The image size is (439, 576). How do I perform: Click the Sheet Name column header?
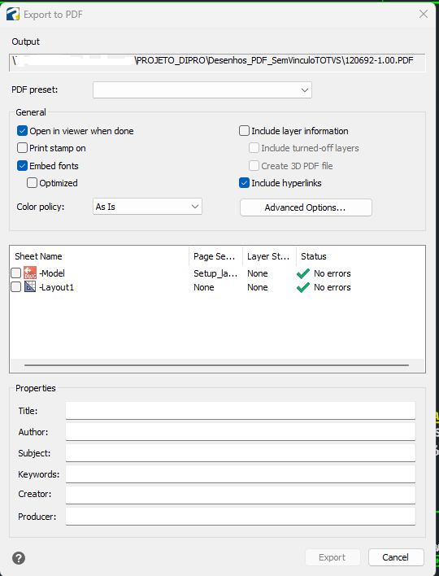(x=99, y=256)
